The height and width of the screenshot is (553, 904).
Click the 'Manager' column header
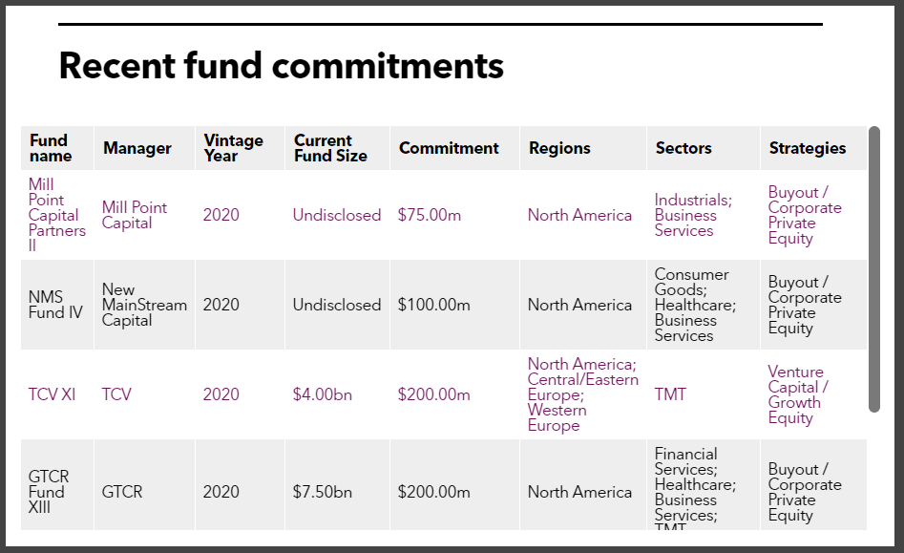click(145, 148)
